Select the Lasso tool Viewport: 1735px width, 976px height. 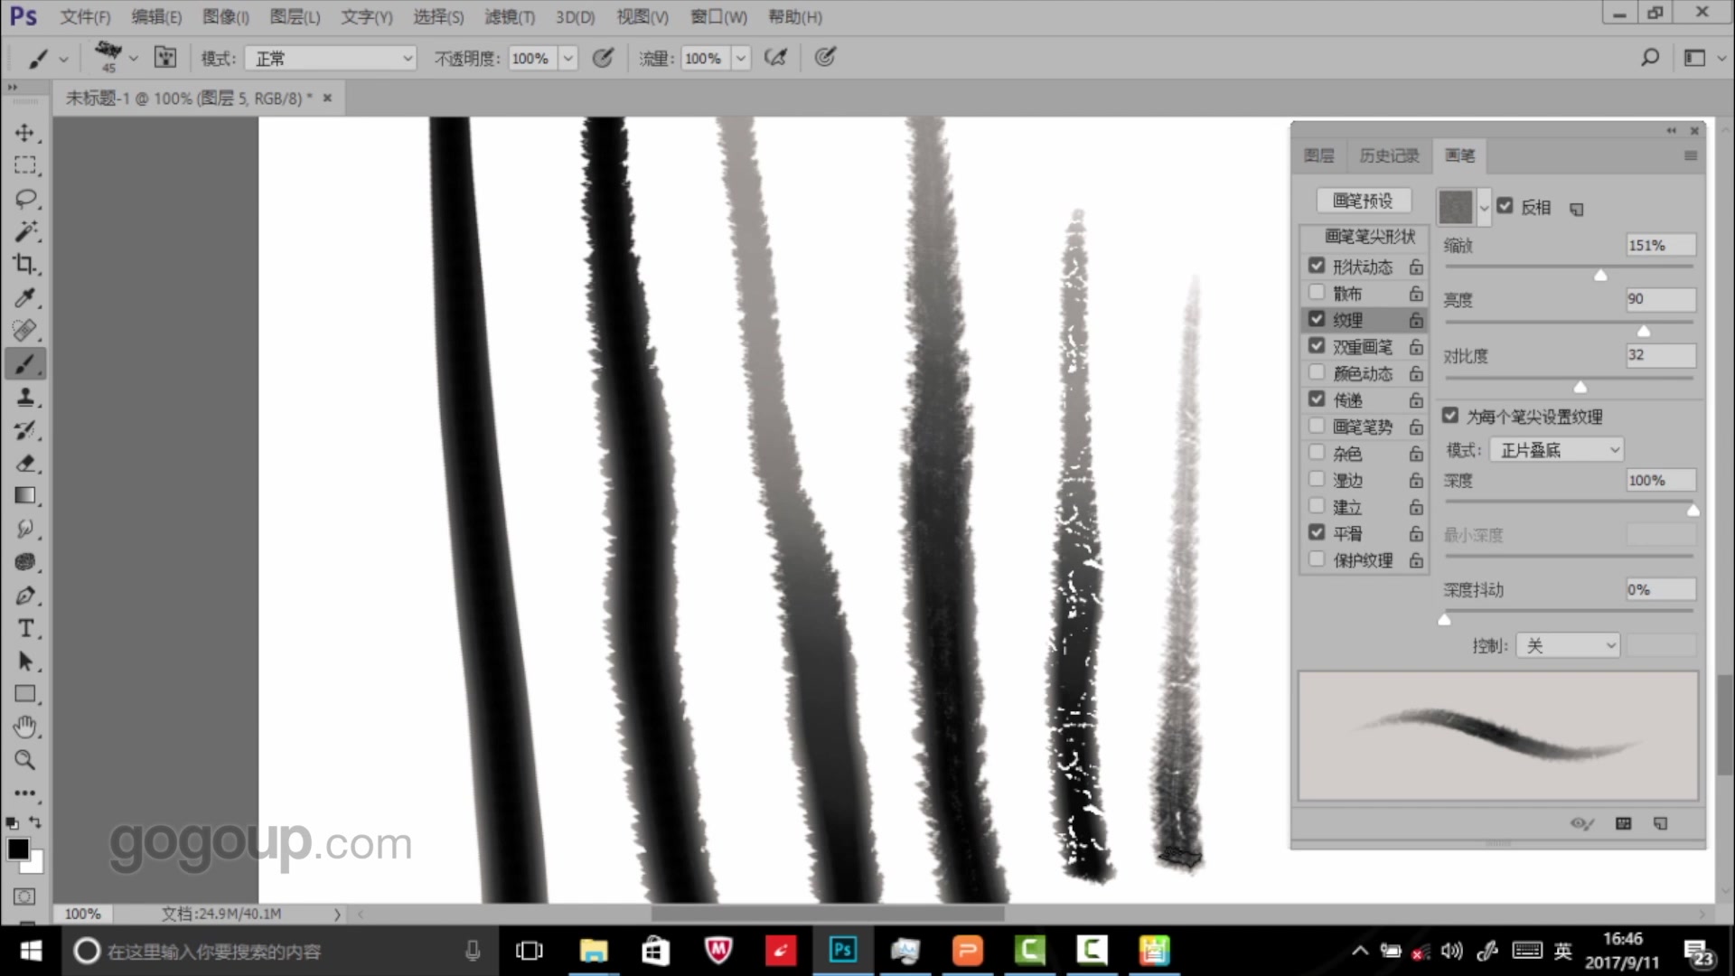(24, 199)
